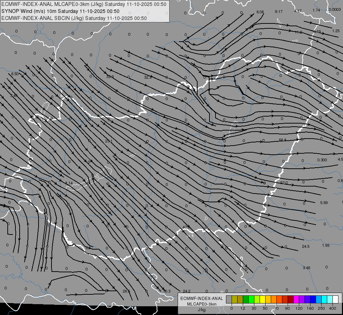Select the map value 11.2

pos(299,32)
